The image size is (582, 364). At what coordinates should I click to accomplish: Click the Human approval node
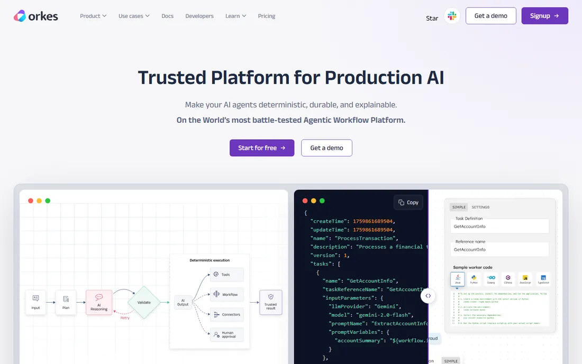227,335
